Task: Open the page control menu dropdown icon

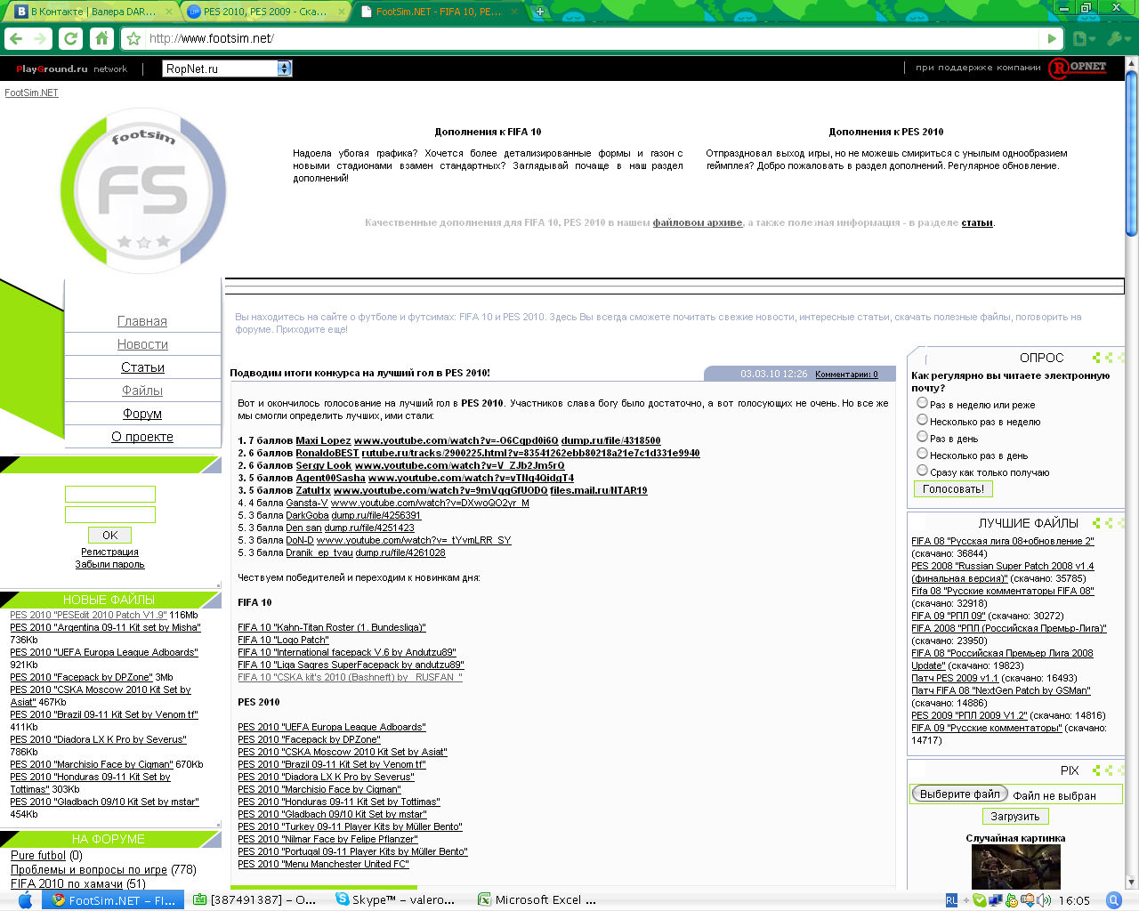Action: pyautogui.click(x=1083, y=38)
